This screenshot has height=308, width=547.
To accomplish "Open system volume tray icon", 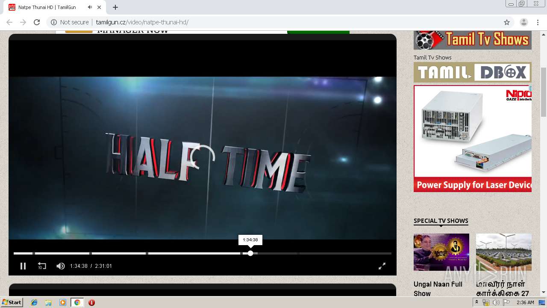I will pos(496,302).
